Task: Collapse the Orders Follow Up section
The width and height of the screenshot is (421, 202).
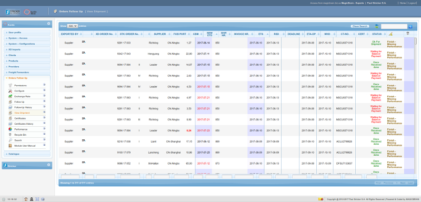Action: point(27,78)
